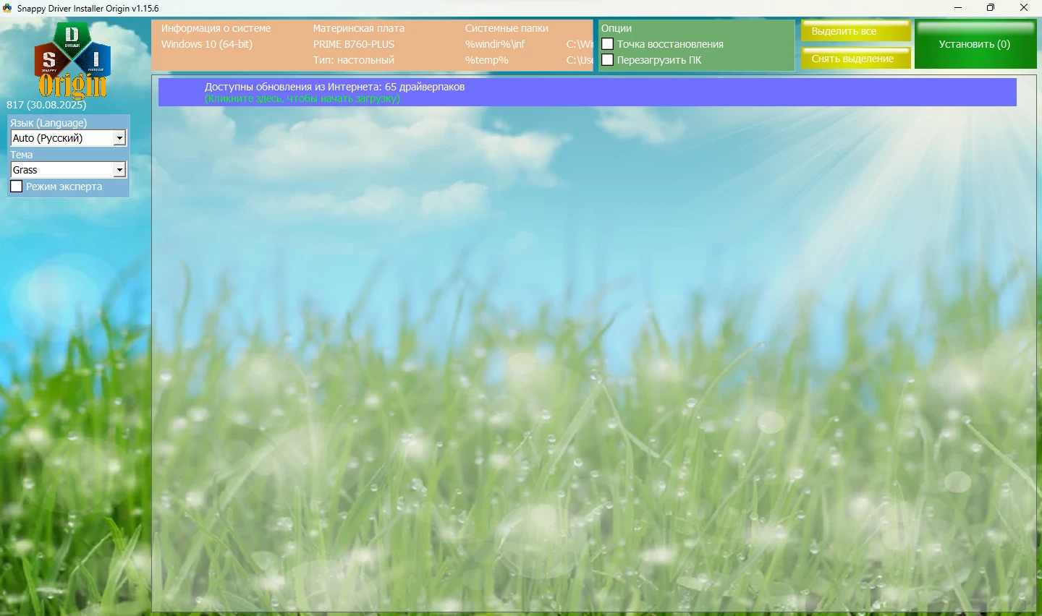Image resolution: width=1042 pixels, height=616 pixels.
Task: Toggle the Перезагрузить ПК checkbox
Action: (608, 60)
